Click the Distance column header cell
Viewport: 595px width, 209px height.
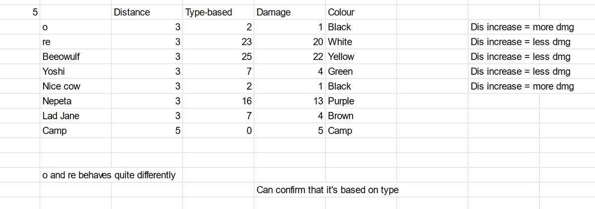(132, 12)
